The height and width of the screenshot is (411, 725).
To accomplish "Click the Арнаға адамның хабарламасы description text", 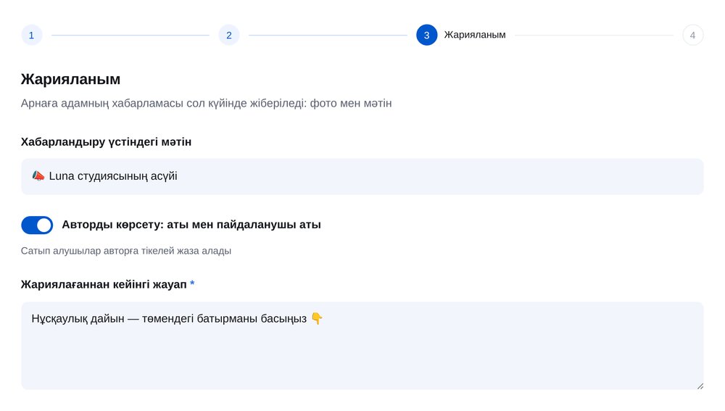I will point(206,103).
